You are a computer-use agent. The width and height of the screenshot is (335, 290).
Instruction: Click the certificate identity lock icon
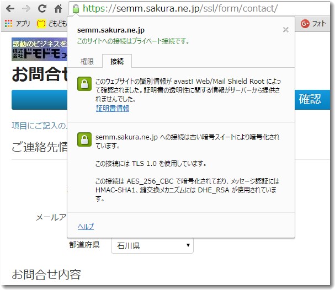coord(84,84)
